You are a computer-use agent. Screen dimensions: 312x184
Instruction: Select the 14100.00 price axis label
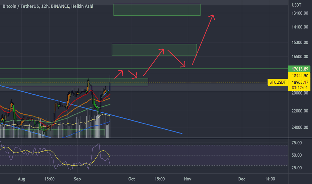[x=300, y=27]
